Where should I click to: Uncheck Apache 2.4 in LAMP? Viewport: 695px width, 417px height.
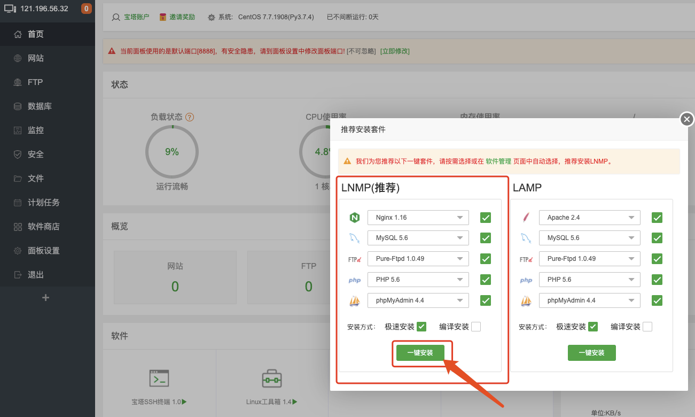click(x=657, y=218)
